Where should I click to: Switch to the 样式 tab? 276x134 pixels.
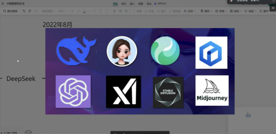tap(124, 4)
